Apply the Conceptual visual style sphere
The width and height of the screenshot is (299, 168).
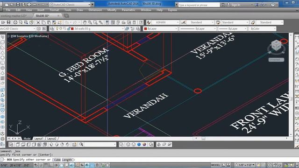click(x=144, y=145)
